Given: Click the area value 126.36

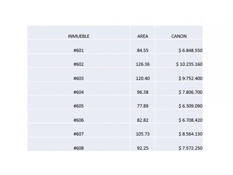Looking at the screenshot, I should point(143,64).
